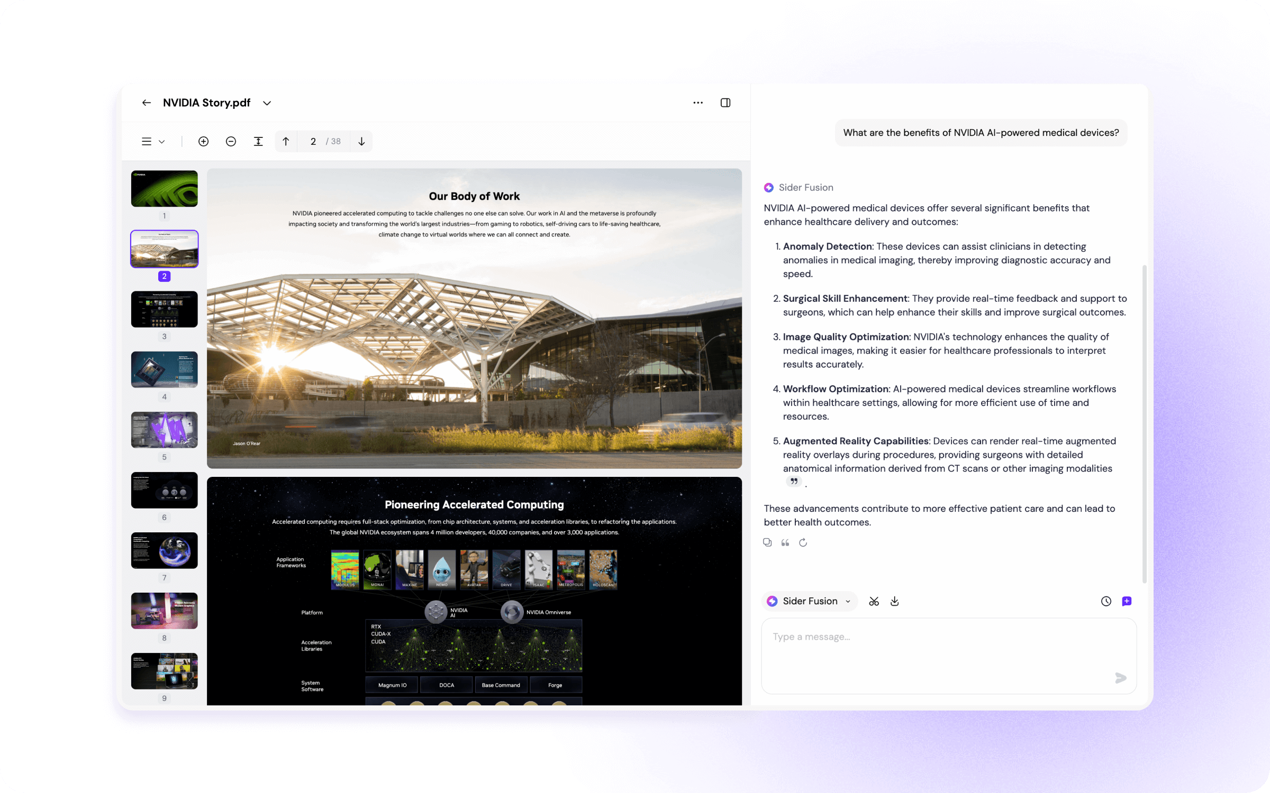The image size is (1270, 793).
Task: Select page 8 thumbnail
Action: click(x=165, y=610)
